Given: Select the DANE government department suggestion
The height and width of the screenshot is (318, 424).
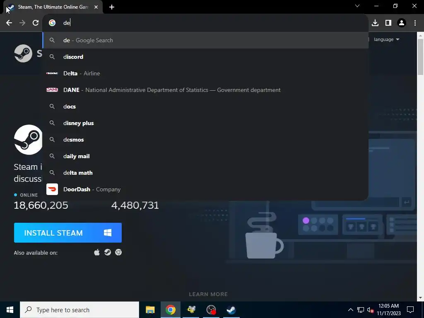Looking at the screenshot, I should (205, 90).
